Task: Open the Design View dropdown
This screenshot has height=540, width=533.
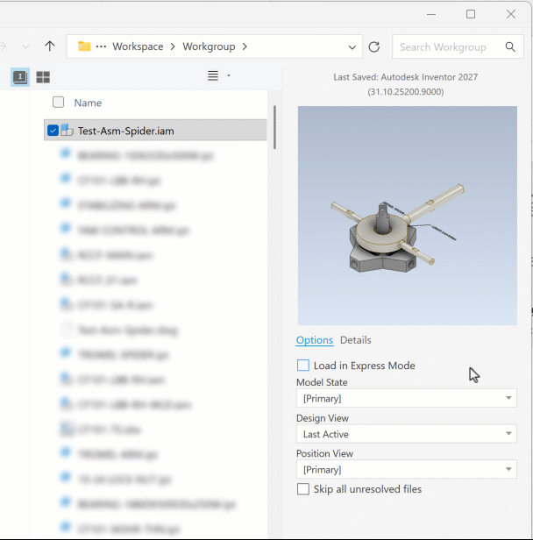Action: pos(406,434)
